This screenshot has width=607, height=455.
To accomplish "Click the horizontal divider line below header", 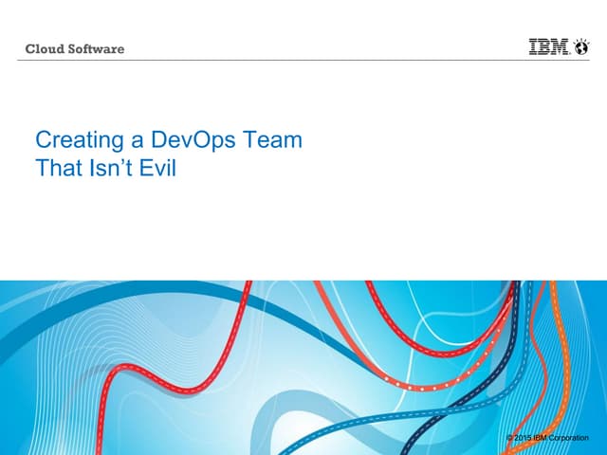I will [303, 62].
